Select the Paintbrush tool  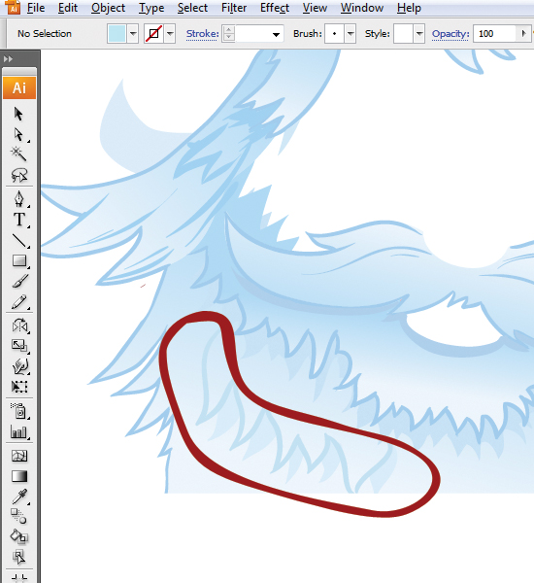click(19, 282)
